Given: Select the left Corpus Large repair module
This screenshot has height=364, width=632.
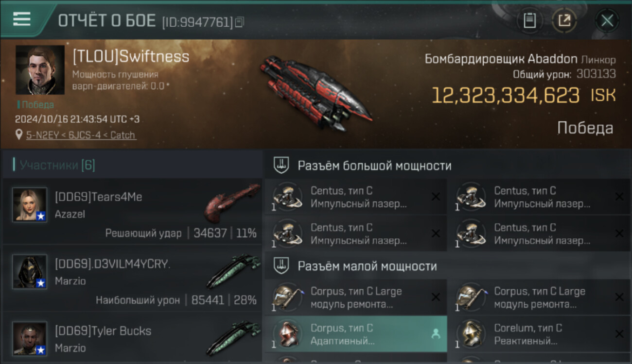Looking at the screenshot, I should coord(356,298).
